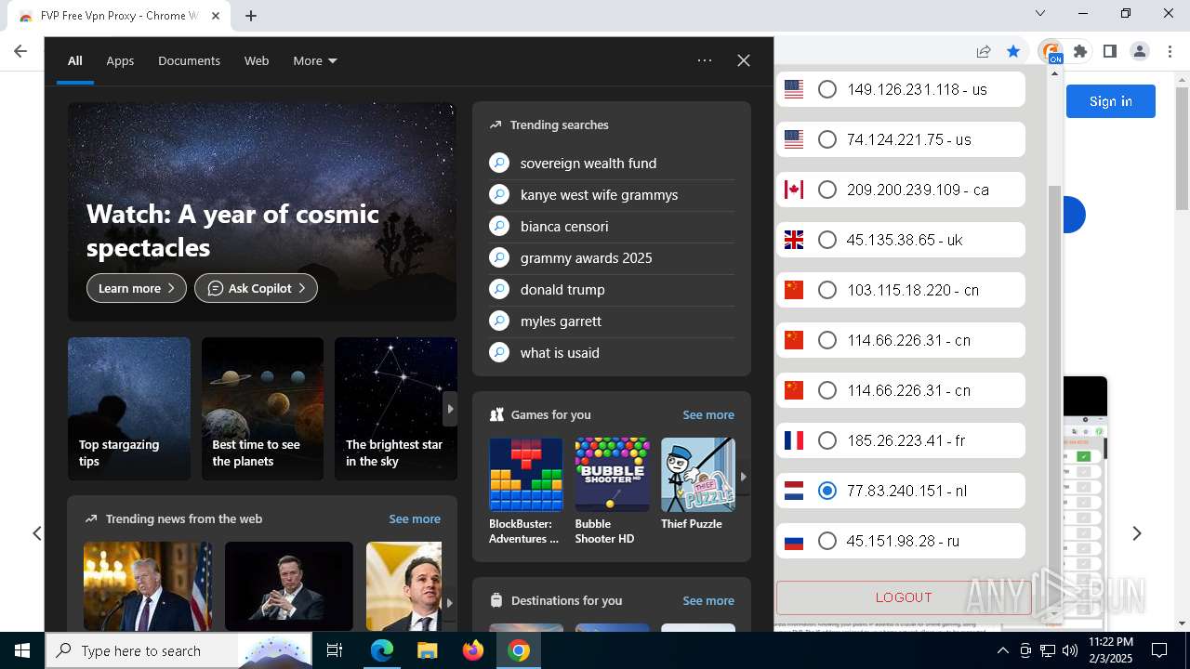Screen dimensions: 1190x669
Task: Click the share page icon
Action: pos(984,52)
